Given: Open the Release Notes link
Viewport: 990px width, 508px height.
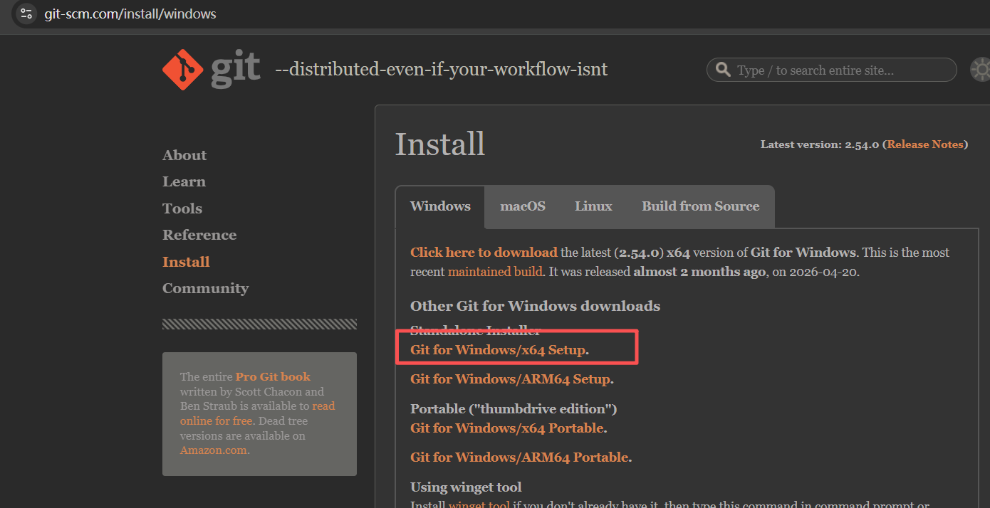Looking at the screenshot, I should pyautogui.click(x=925, y=144).
